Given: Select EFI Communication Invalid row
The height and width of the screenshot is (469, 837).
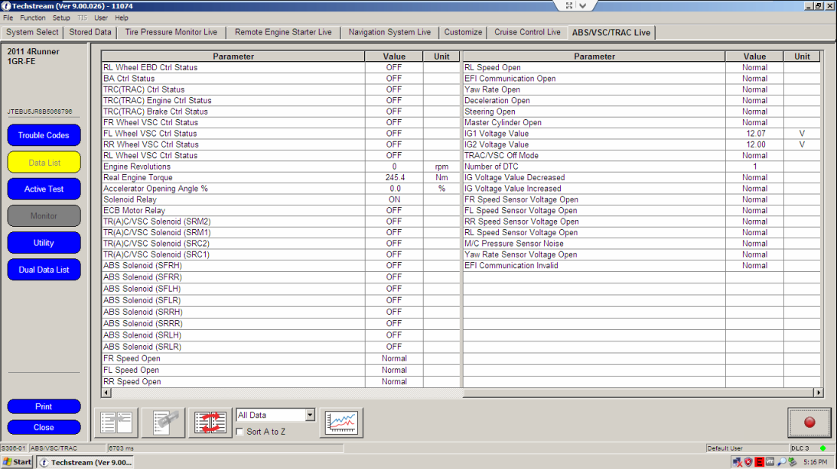Looking at the screenshot, I should point(642,265).
